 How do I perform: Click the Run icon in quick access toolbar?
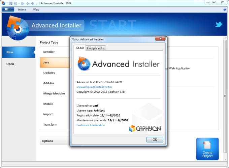(x=23, y=3)
